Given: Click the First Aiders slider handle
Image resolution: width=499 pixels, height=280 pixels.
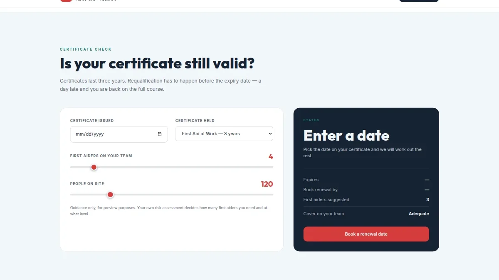Looking at the screenshot, I should (x=94, y=167).
